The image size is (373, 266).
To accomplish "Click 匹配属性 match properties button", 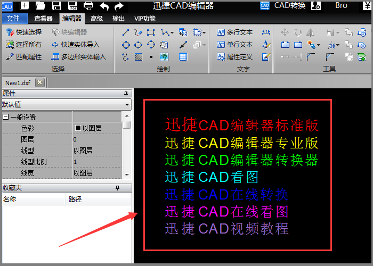I will coord(23,57).
